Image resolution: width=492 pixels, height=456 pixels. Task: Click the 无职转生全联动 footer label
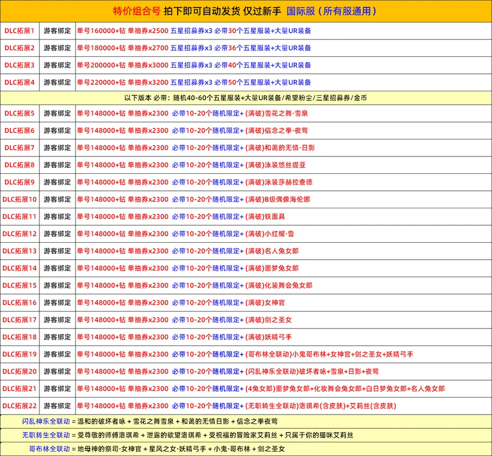[46, 435]
